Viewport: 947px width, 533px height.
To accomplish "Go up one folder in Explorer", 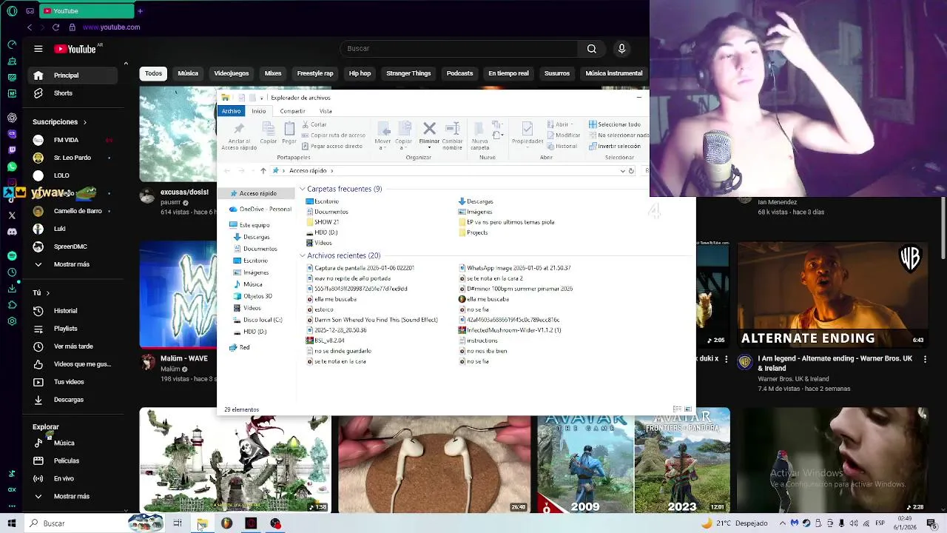I will 263,171.
